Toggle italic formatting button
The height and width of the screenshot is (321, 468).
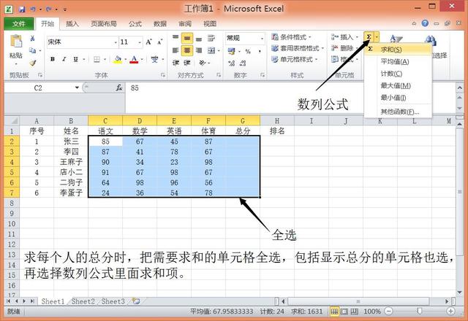click(64, 60)
